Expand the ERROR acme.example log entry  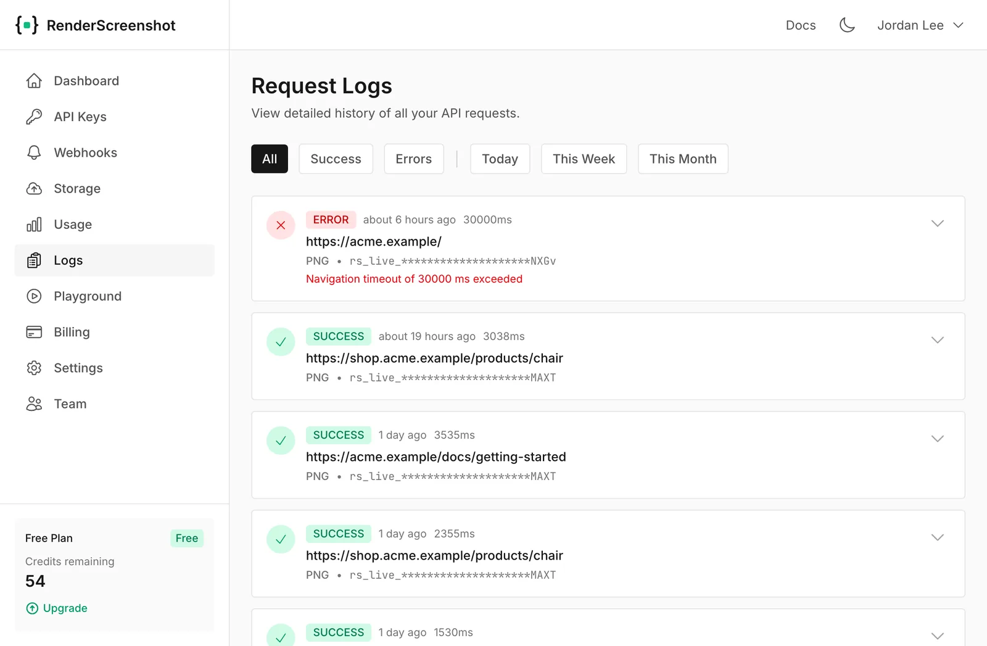tap(937, 223)
